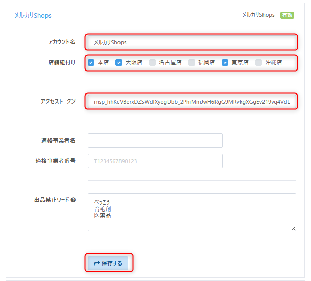Click the アクセストークン label
Image resolution: width=311 pixels, height=281 pixels.
click(x=58, y=101)
